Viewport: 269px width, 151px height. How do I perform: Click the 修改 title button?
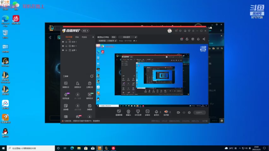[x=114, y=37]
